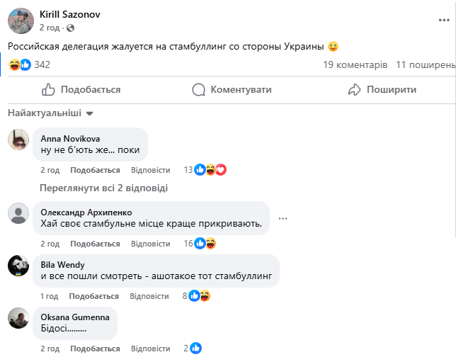Viewport: 456px width, 357px height.
Task: Reply to Oksana Gumenna's comment
Action: tap(152, 348)
